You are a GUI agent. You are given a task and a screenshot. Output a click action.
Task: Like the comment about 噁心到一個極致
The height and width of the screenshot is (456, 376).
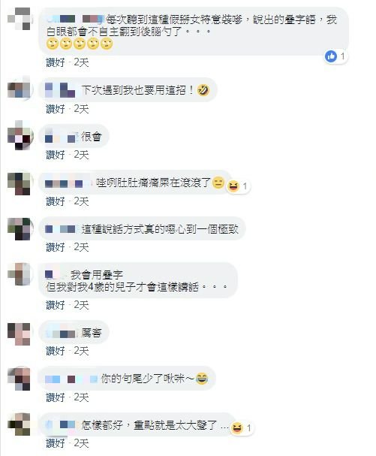(x=56, y=247)
